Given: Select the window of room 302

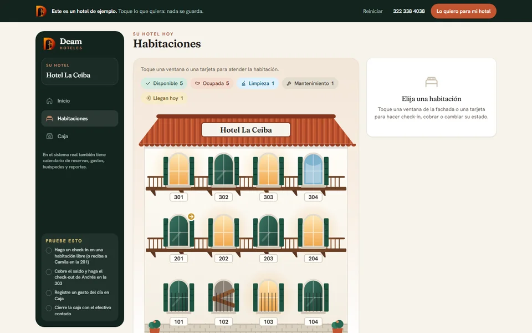Looking at the screenshot, I should 223,170.
